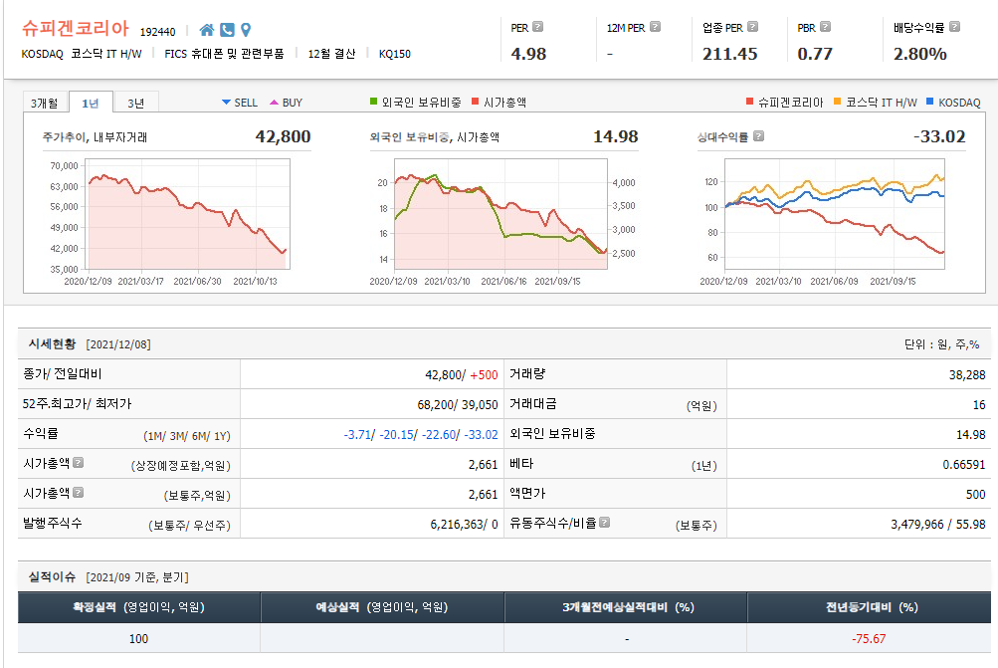Click the PER value 4.98
Viewport: 998px width, 668px height.
529,54
